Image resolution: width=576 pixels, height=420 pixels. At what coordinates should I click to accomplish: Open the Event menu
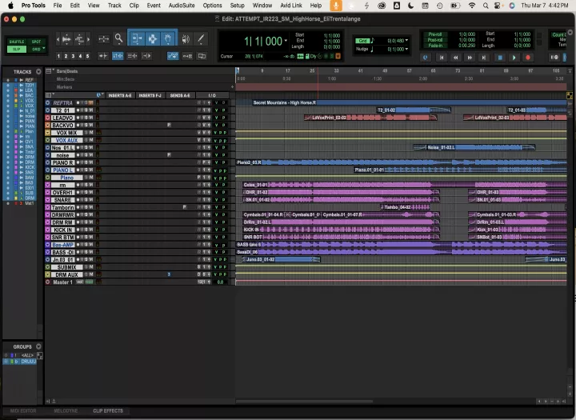tap(154, 6)
